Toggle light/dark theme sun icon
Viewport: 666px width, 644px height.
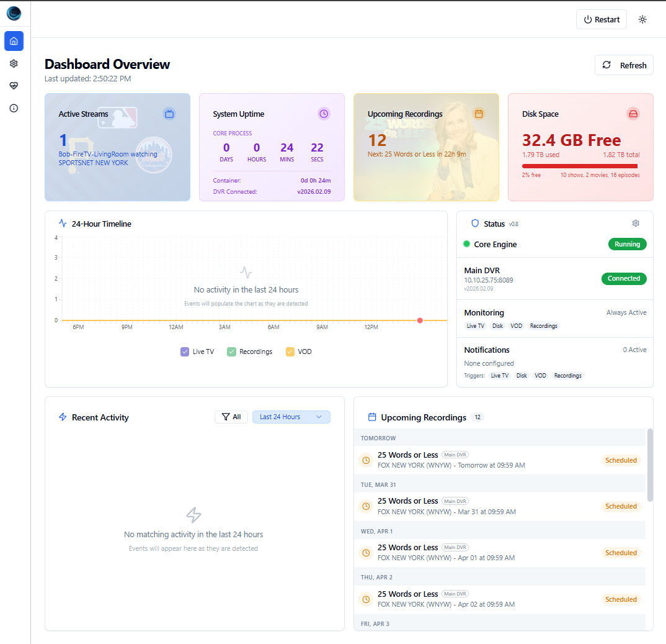tap(642, 19)
